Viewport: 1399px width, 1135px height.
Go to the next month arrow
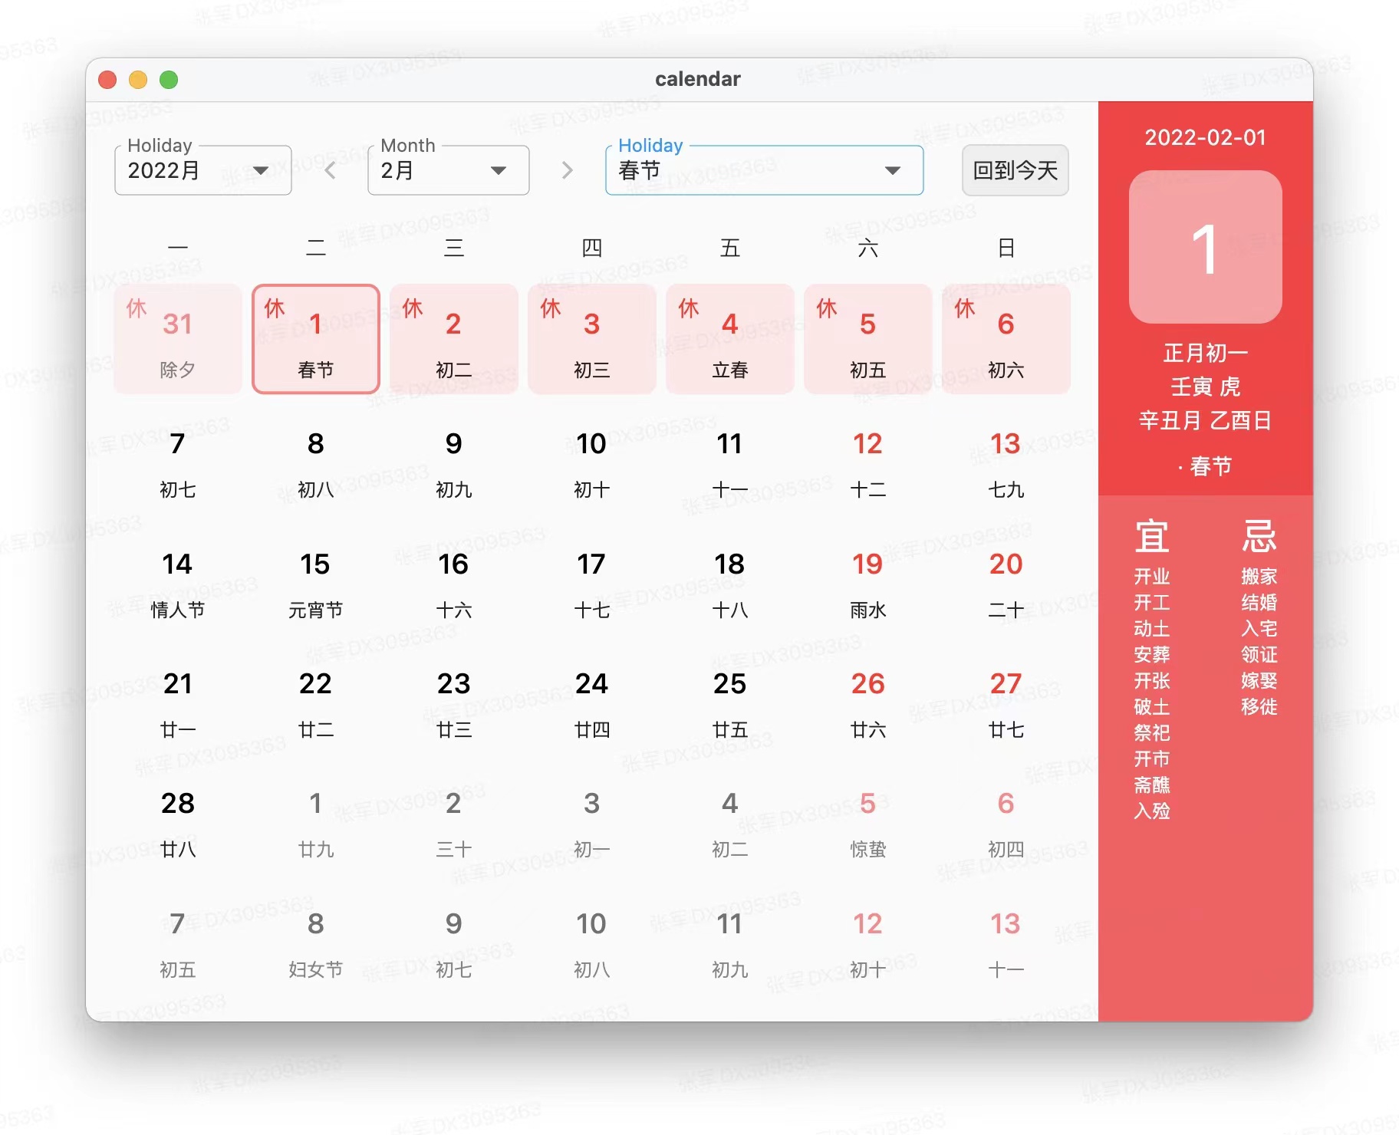point(567,170)
